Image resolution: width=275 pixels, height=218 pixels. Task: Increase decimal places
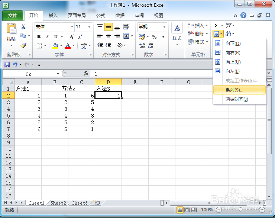[x=142, y=46]
